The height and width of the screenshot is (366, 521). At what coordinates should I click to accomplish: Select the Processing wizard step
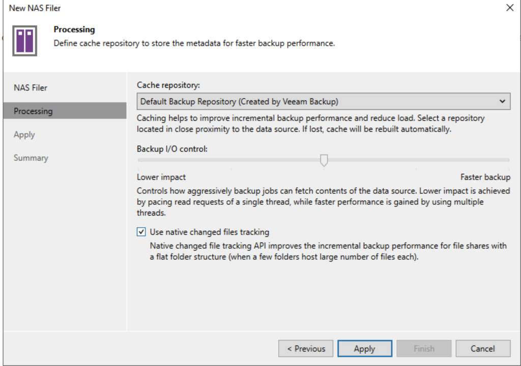[33, 111]
